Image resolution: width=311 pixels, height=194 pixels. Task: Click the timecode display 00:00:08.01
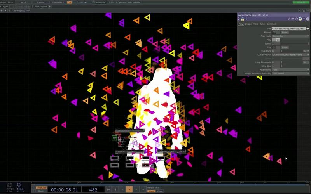click(x=64, y=190)
